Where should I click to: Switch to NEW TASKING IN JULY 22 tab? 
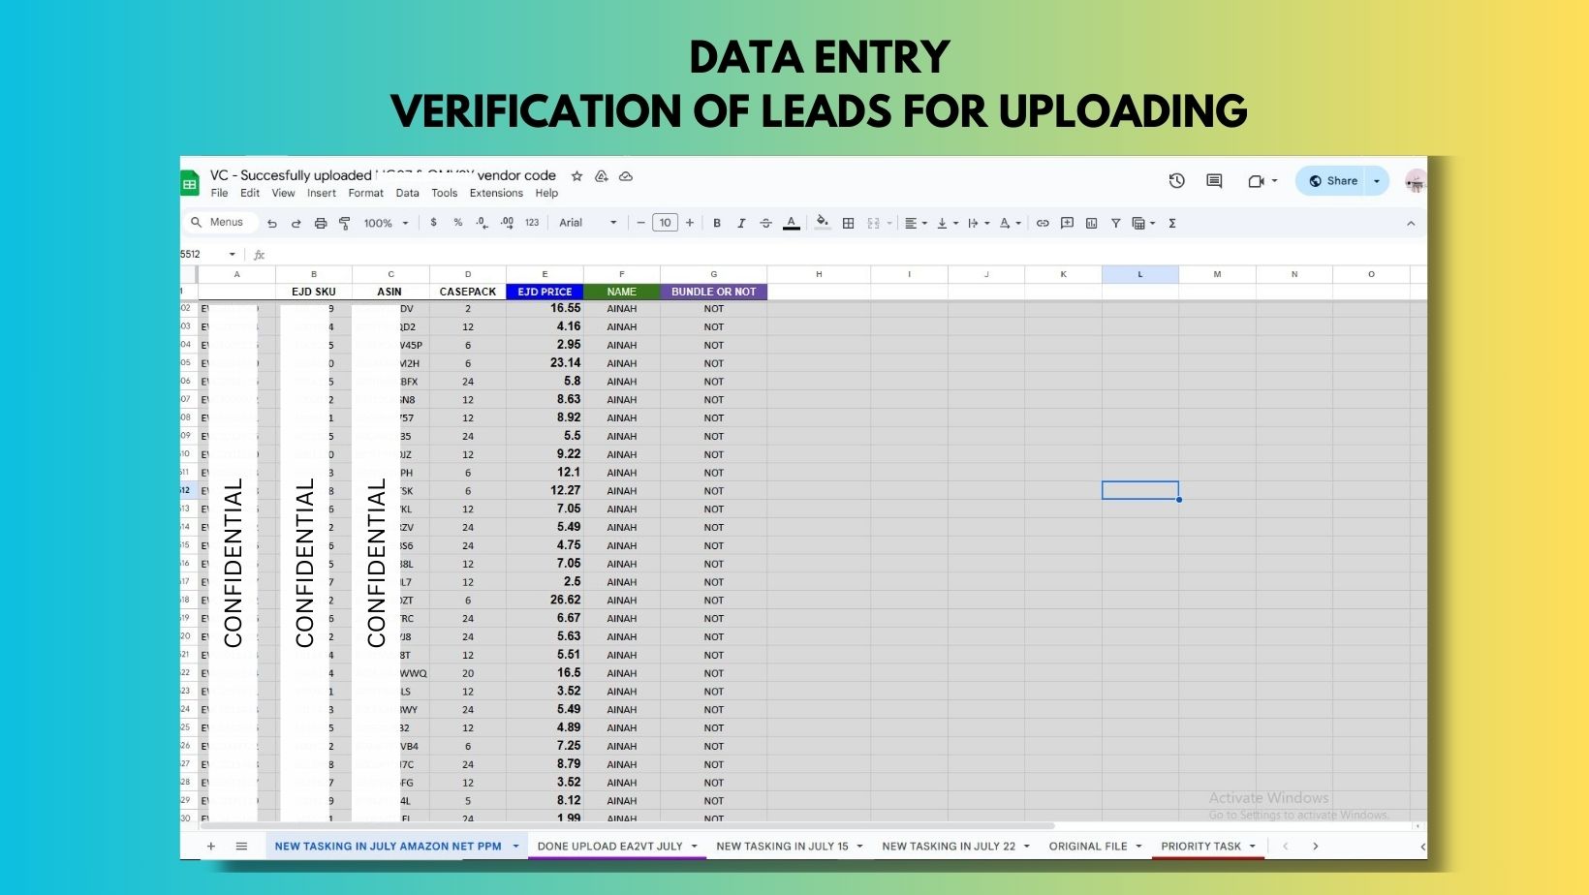point(954,846)
